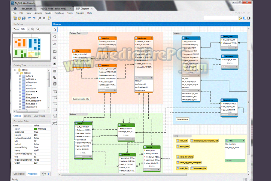
Task: Select the new layer tool
Action: coord(55,51)
